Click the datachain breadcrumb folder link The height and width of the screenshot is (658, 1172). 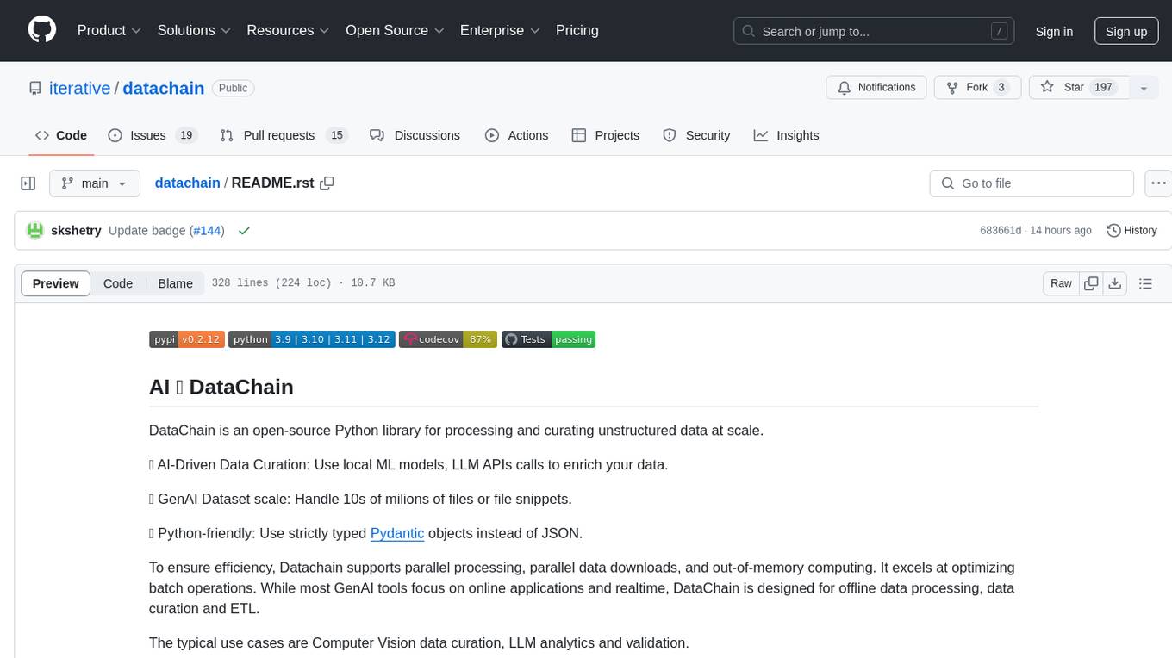tap(187, 183)
